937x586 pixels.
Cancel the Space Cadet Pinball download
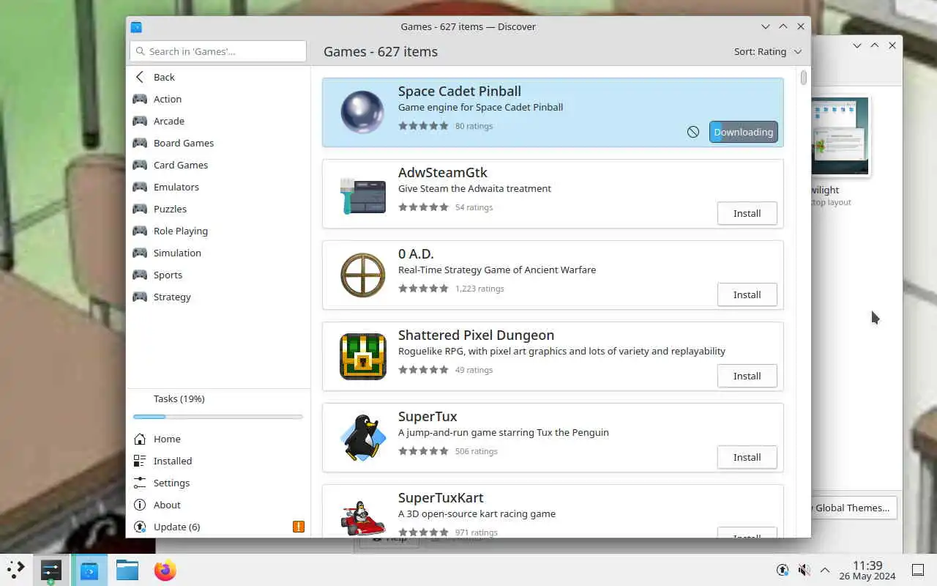[693, 132]
